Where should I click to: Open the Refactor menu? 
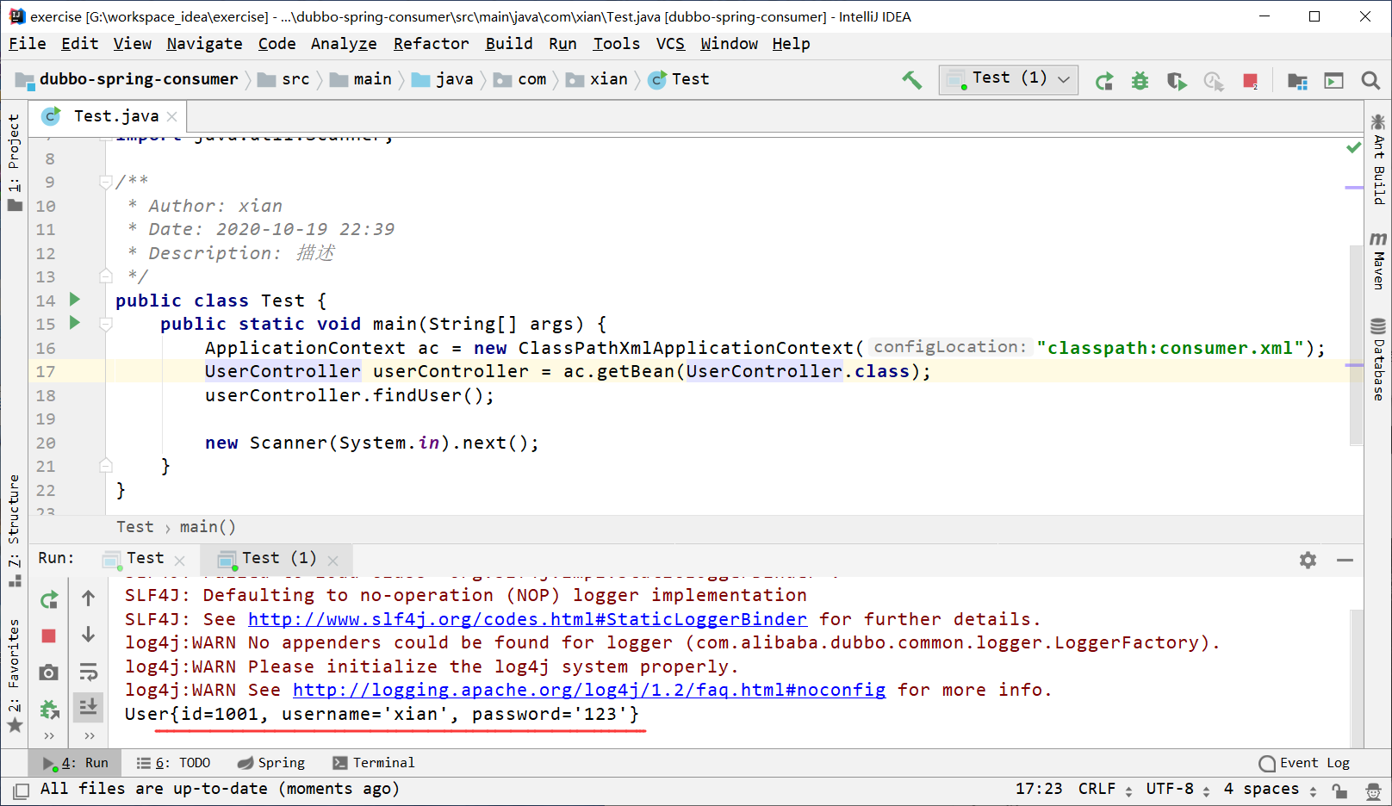point(431,44)
